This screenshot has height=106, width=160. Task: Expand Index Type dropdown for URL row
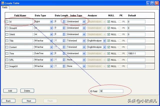[84, 60]
